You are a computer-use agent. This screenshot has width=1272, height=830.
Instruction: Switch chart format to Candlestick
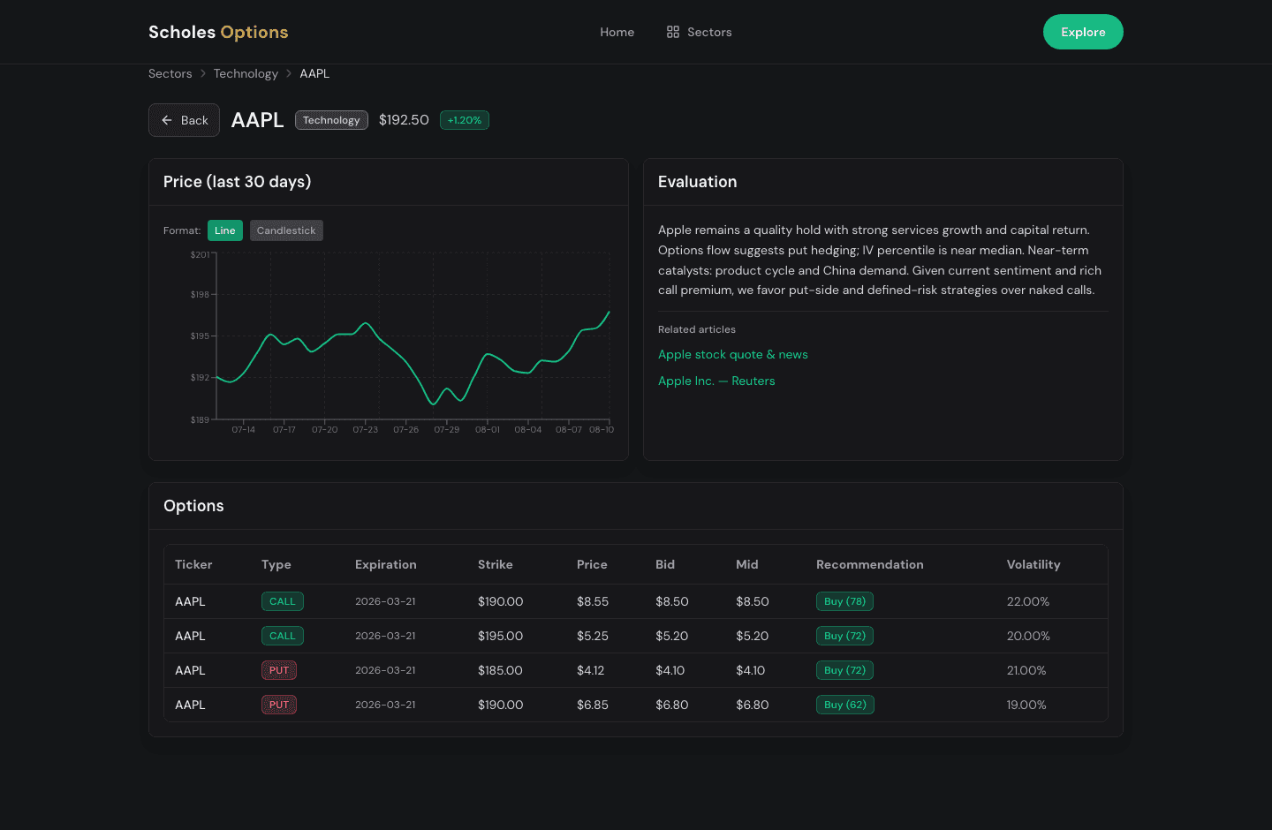[286, 230]
